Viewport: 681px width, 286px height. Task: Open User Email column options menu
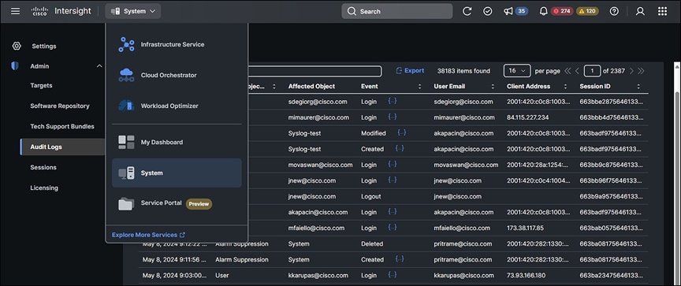pyautogui.click(x=493, y=87)
